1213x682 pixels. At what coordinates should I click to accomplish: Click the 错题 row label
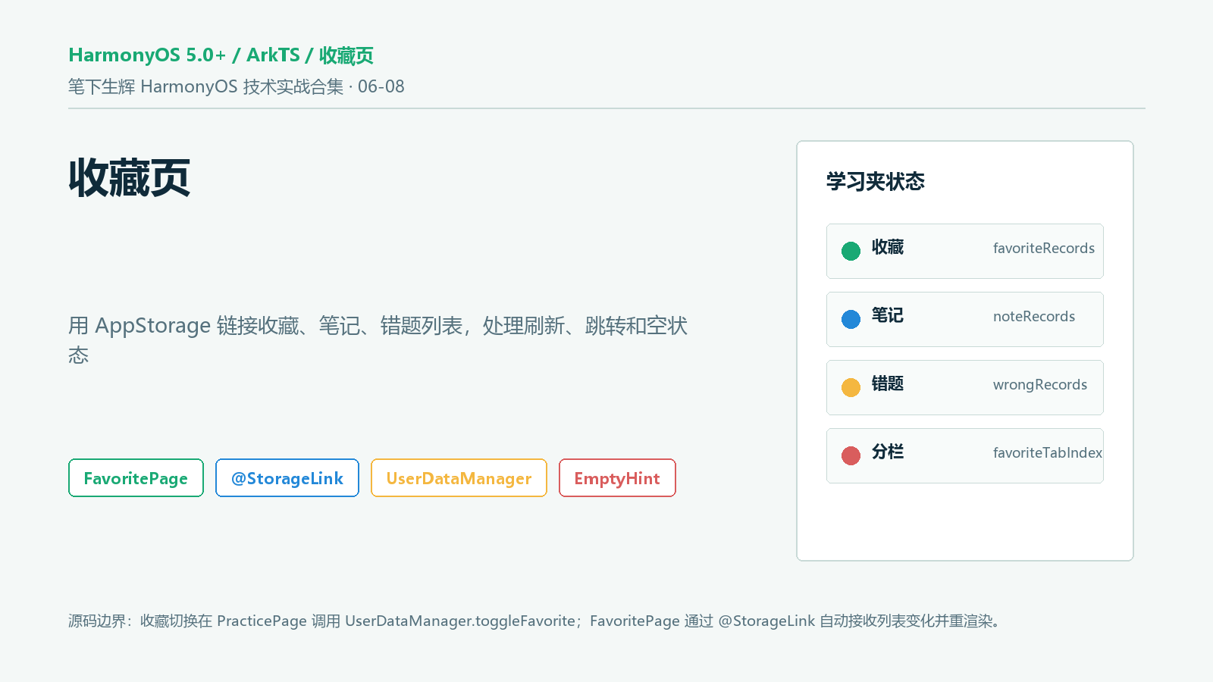click(888, 383)
